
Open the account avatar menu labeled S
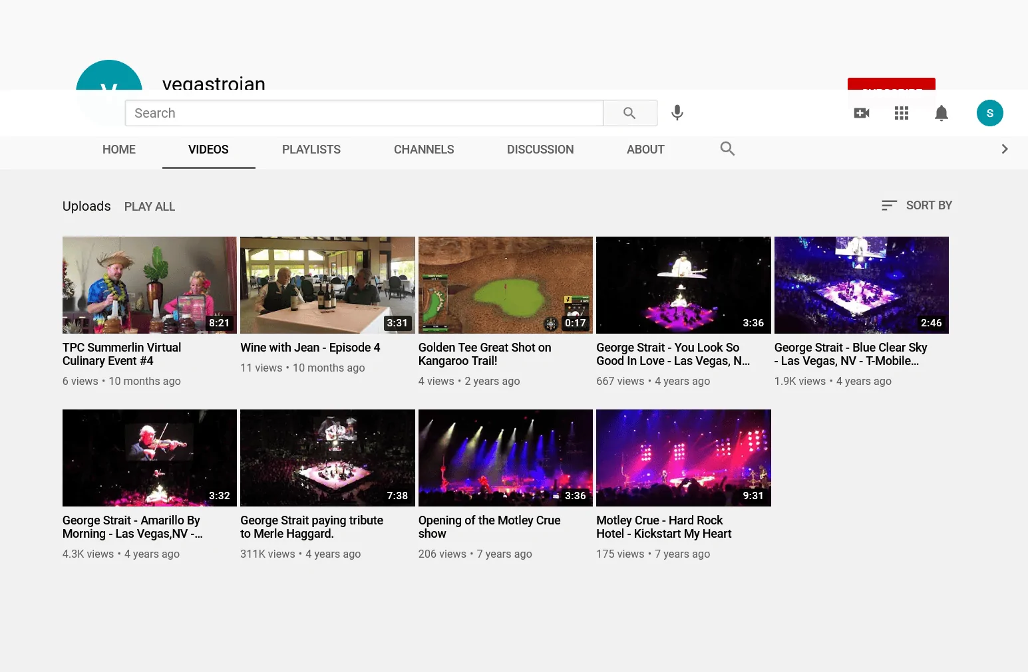click(x=990, y=113)
